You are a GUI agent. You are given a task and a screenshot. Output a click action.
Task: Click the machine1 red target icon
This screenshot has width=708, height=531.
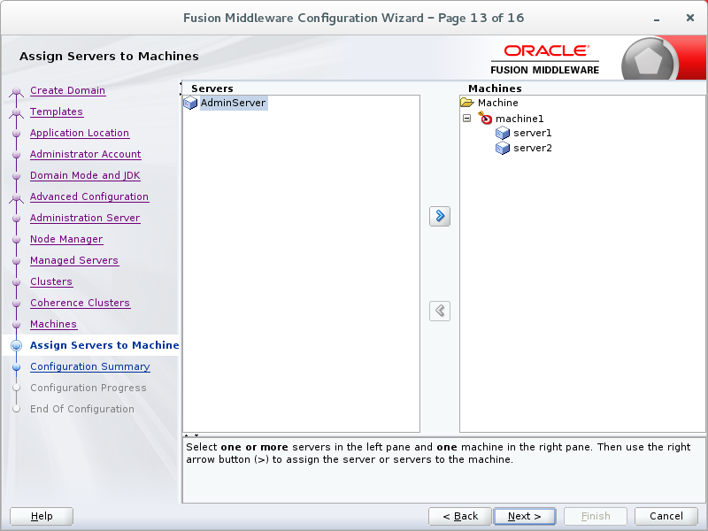[x=485, y=118]
